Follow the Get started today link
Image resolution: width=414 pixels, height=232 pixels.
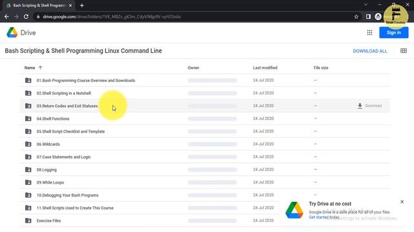coord(324,217)
